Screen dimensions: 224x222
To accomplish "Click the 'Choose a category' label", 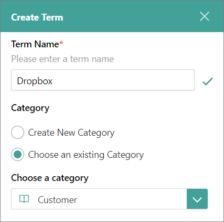I will point(50,178).
